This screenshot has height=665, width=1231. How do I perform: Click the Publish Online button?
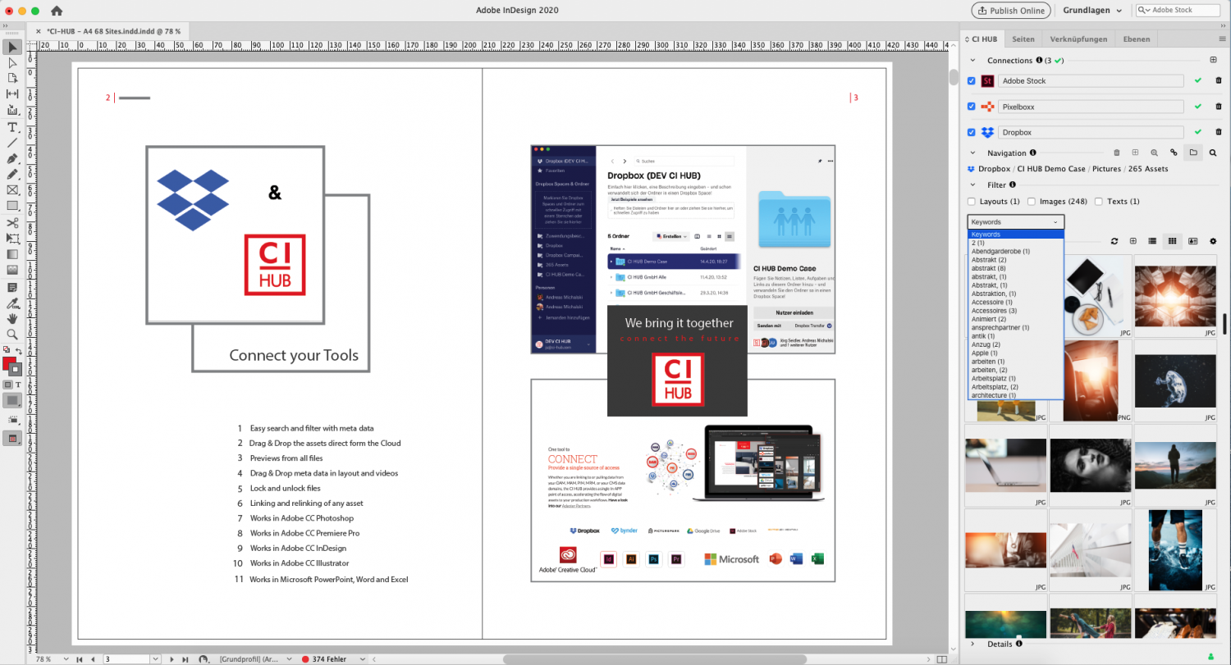pyautogui.click(x=1011, y=11)
